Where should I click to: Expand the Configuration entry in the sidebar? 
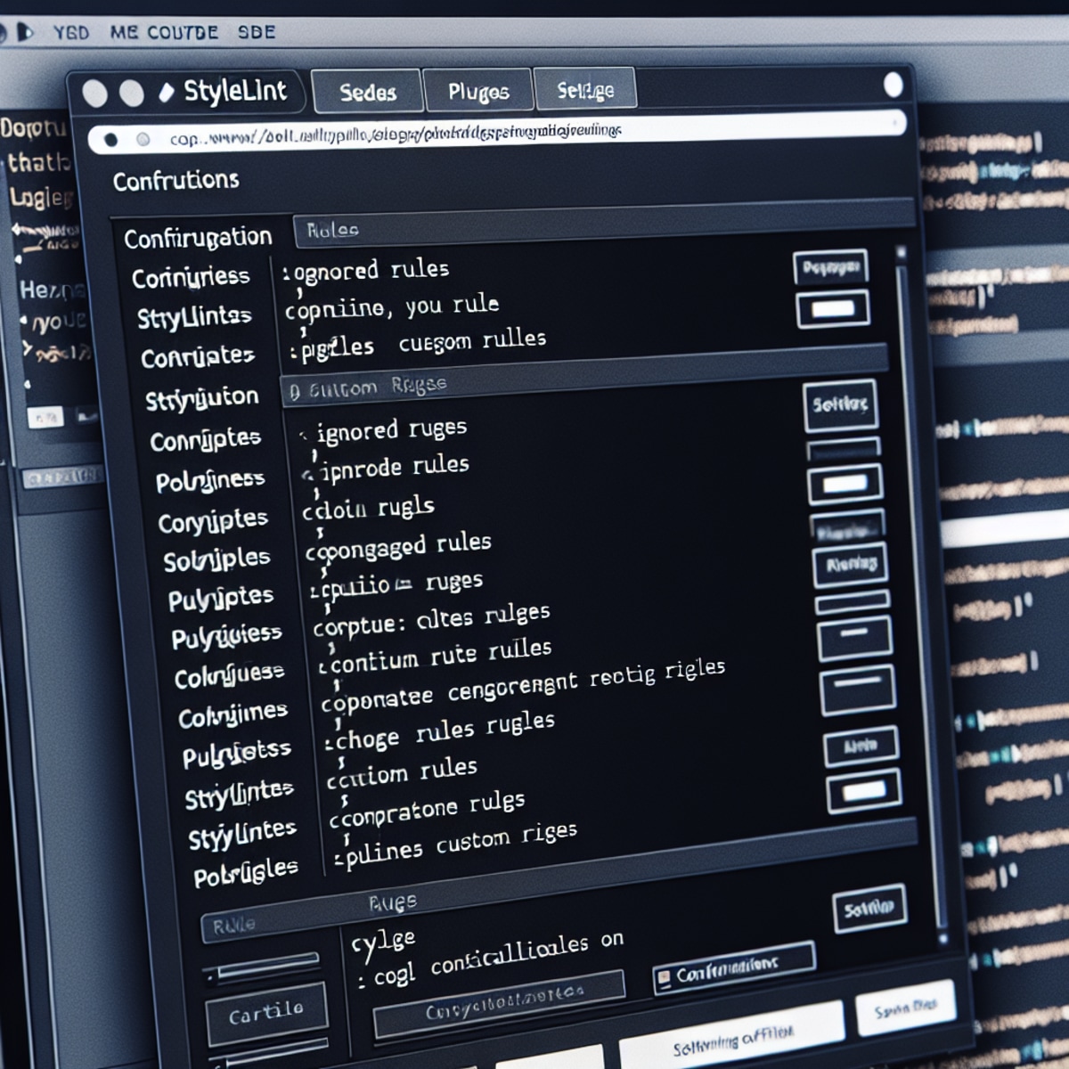[x=198, y=235]
